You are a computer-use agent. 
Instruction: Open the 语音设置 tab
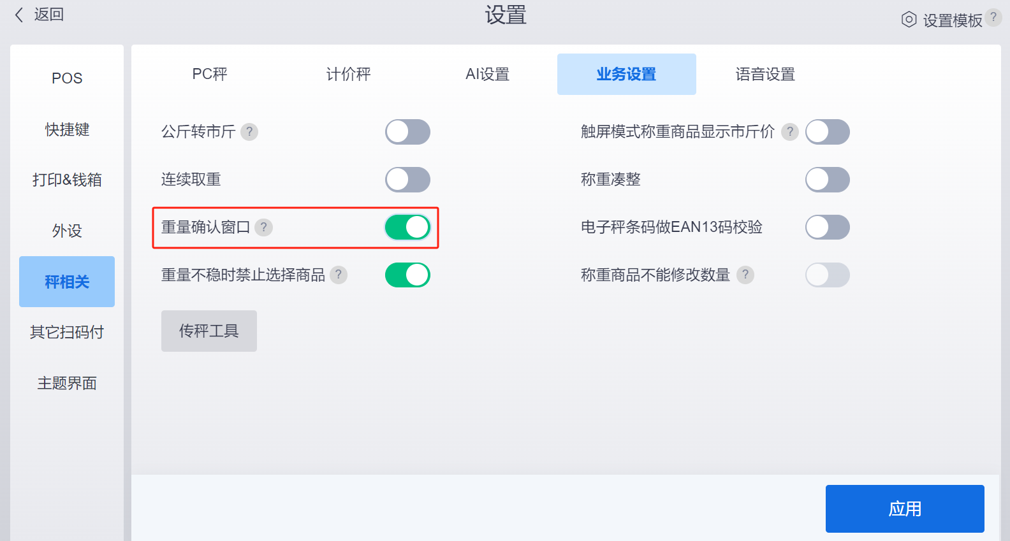[765, 75]
